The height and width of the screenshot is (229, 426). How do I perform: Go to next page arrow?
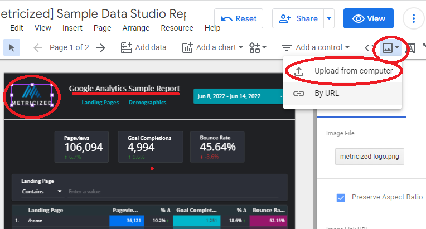101,48
